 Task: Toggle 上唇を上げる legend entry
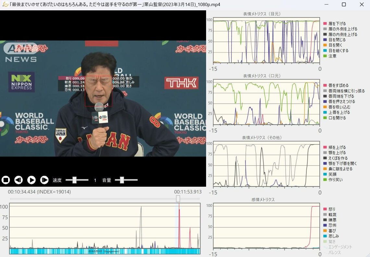pos(337,112)
